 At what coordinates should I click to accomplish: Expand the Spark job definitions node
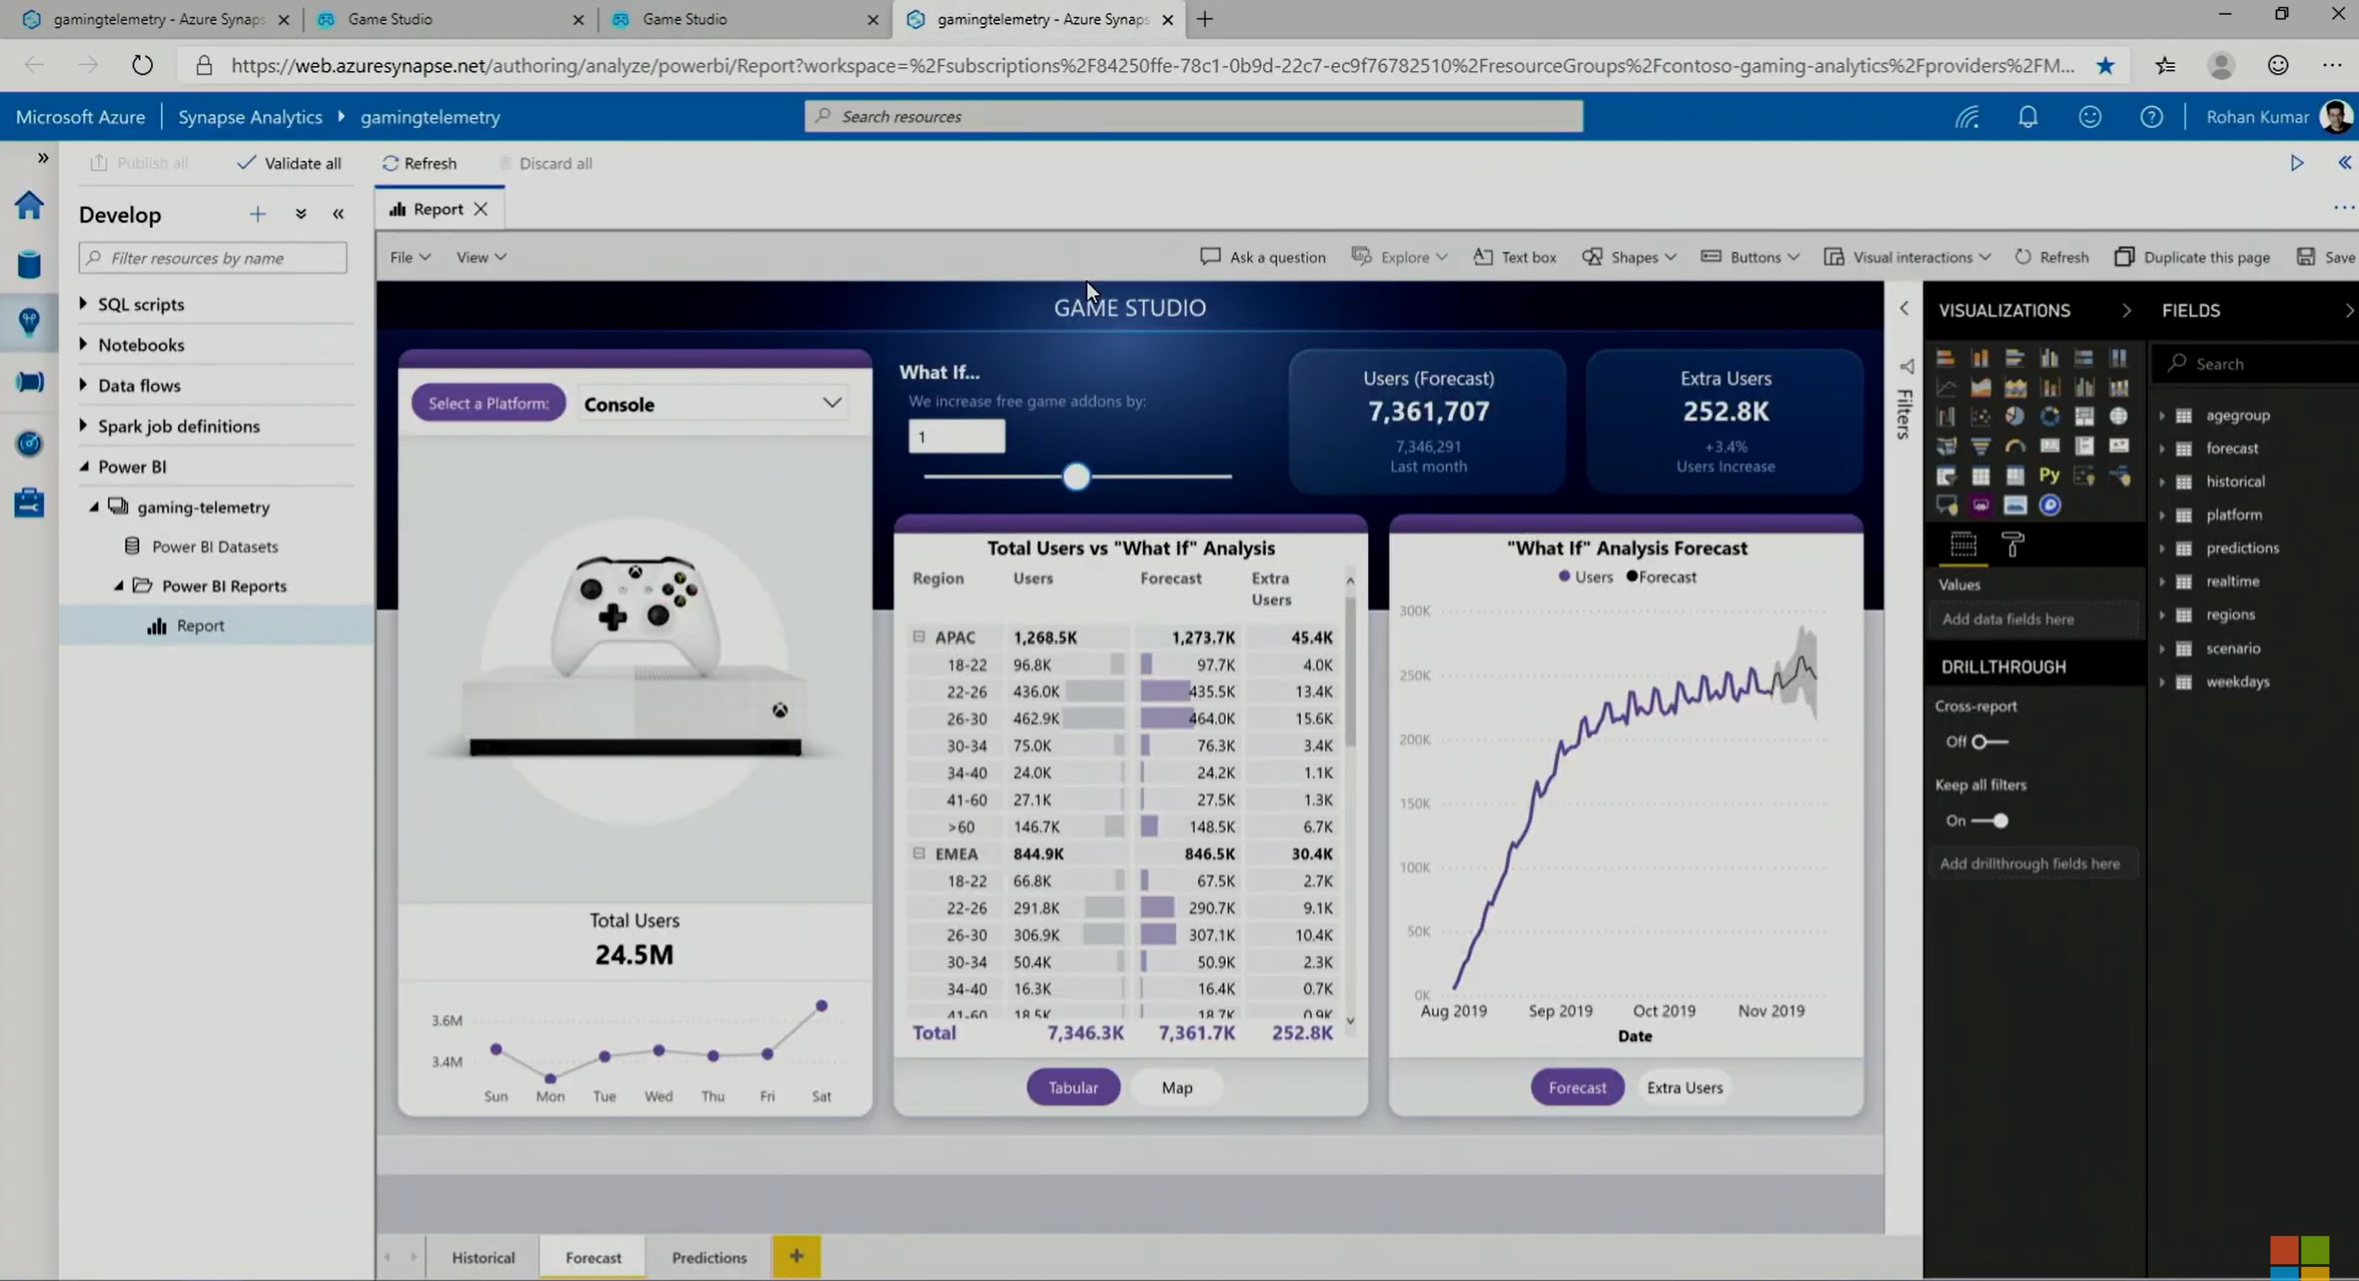coord(84,425)
